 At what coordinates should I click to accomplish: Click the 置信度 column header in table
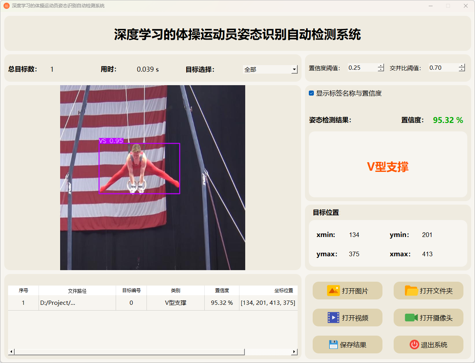click(222, 291)
